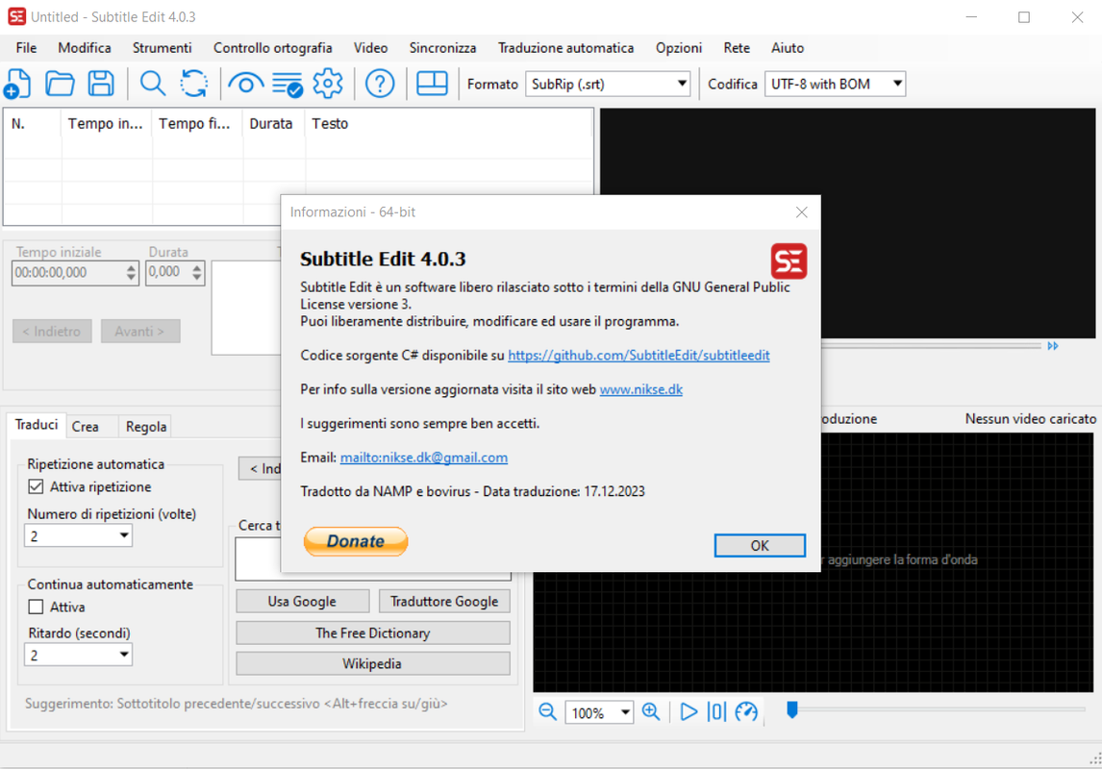
Task: Play the waveform with the play icon
Action: tap(689, 711)
